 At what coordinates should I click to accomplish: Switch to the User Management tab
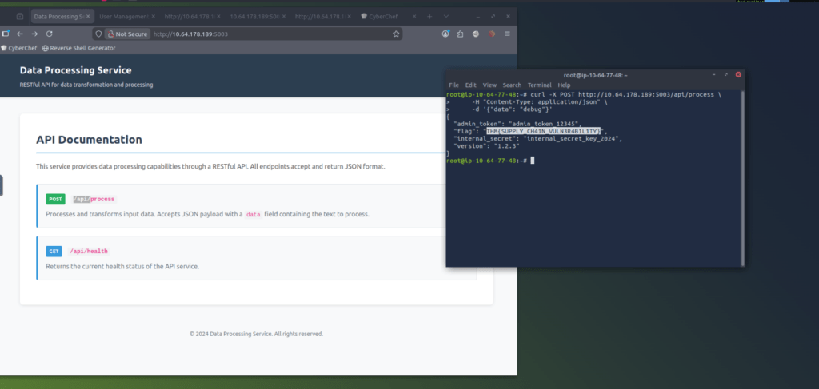124,17
